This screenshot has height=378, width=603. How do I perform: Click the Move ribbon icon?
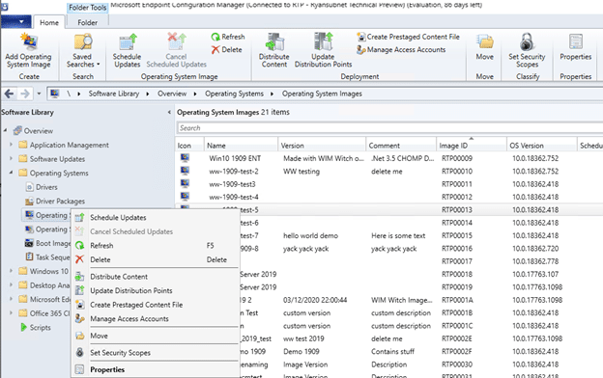[484, 47]
